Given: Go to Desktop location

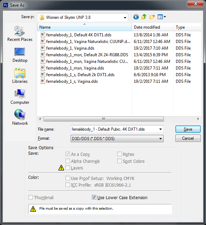Looking at the screenshot, I should pos(20,55).
